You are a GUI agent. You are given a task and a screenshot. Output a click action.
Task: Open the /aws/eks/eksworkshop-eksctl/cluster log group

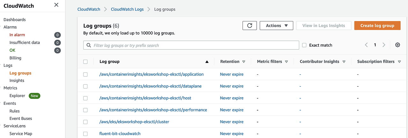134,122
